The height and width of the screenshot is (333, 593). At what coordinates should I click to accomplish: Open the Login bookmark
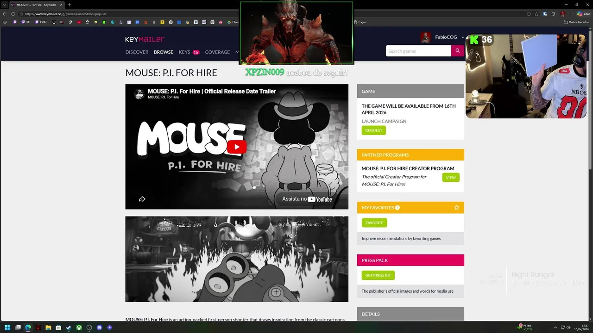click(359, 22)
